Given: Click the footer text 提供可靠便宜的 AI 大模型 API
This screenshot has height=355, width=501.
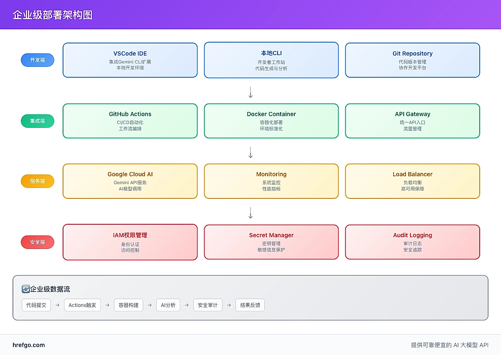Looking at the screenshot, I should click(x=450, y=345).
